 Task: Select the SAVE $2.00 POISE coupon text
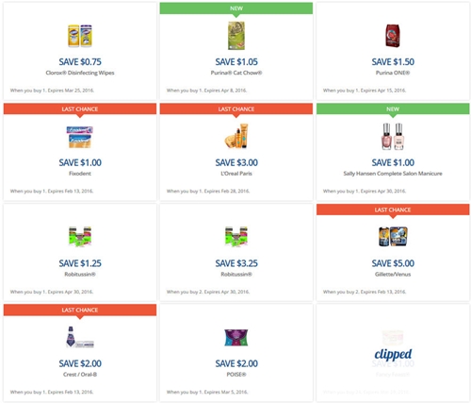pyautogui.click(x=236, y=363)
